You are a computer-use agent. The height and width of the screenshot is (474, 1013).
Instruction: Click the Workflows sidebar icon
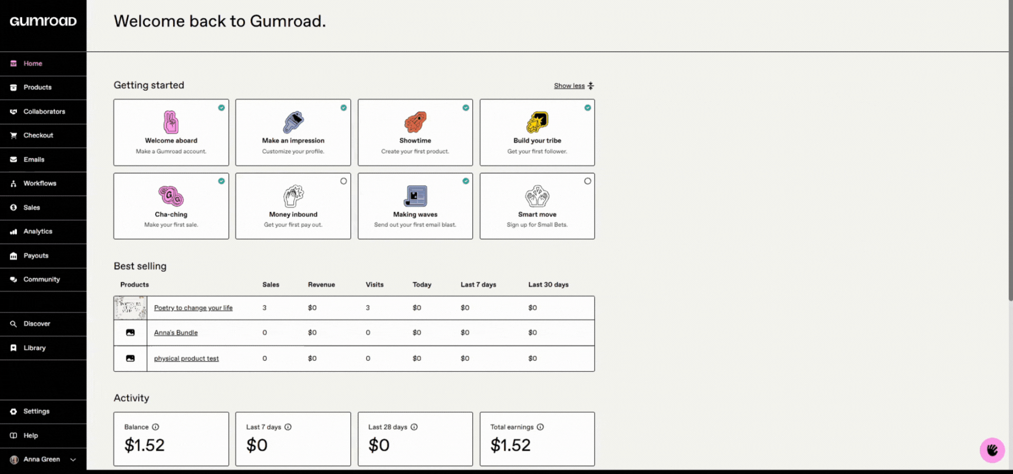(14, 184)
